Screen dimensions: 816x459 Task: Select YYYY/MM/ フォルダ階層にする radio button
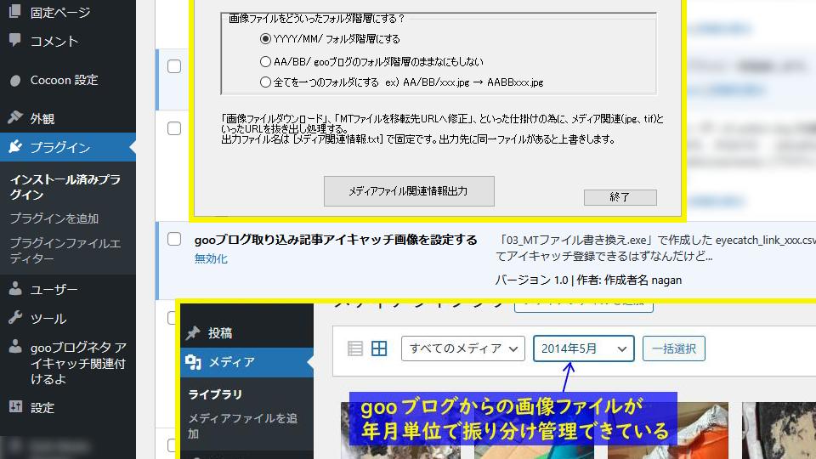click(x=265, y=38)
